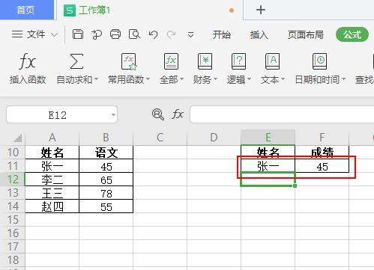374x270 pixels.
Task: Select column E header
Action: [268, 138]
